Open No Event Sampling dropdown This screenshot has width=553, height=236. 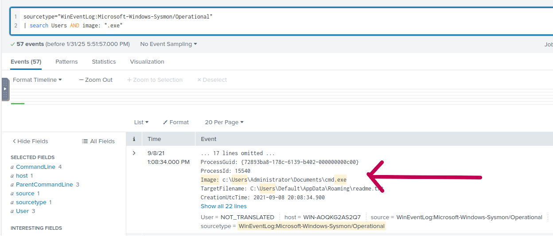[168, 44]
